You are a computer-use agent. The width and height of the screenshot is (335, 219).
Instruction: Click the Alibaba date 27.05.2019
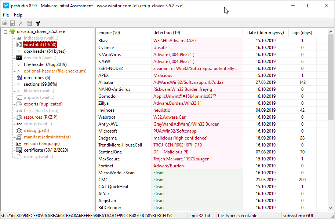coord(266,82)
